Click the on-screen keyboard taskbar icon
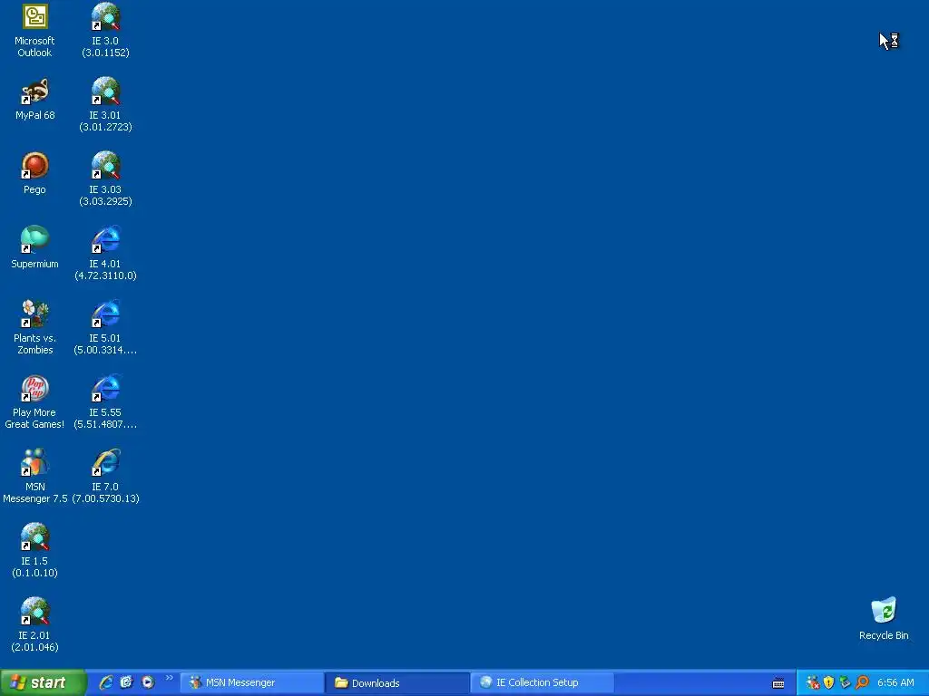Image resolution: width=929 pixels, height=696 pixels. pos(778,683)
